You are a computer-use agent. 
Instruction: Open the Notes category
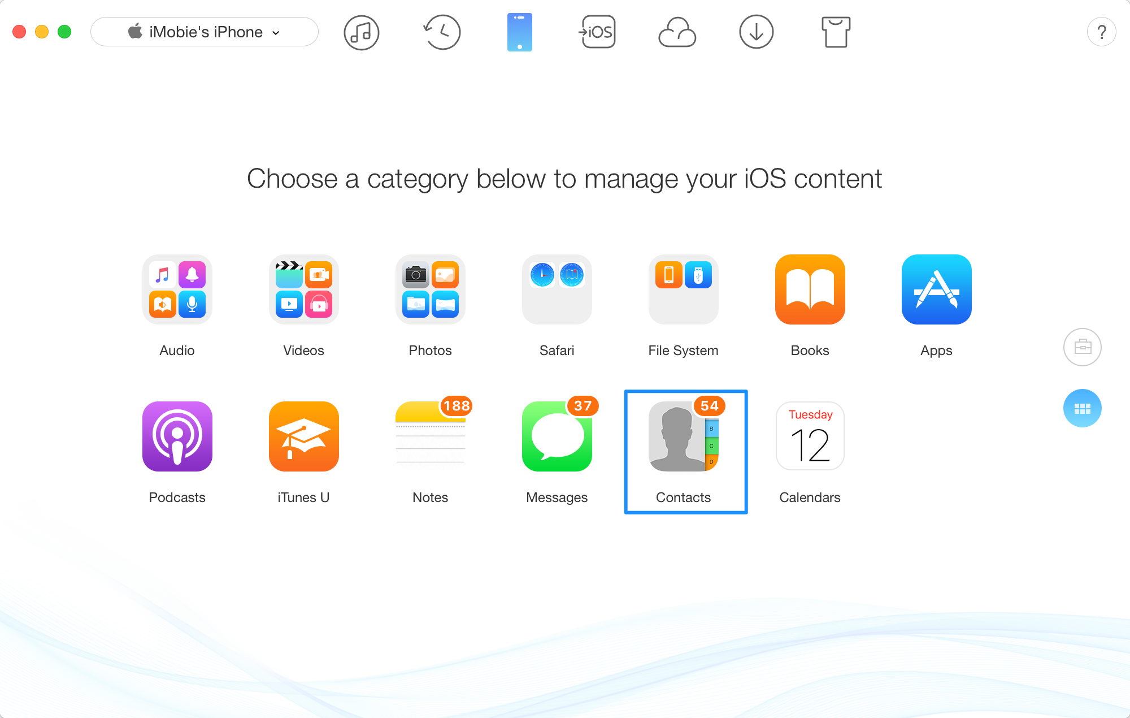[431, 436]
